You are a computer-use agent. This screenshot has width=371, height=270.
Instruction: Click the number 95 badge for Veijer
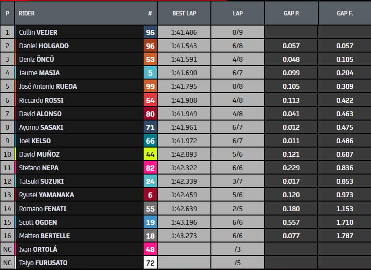150,33
